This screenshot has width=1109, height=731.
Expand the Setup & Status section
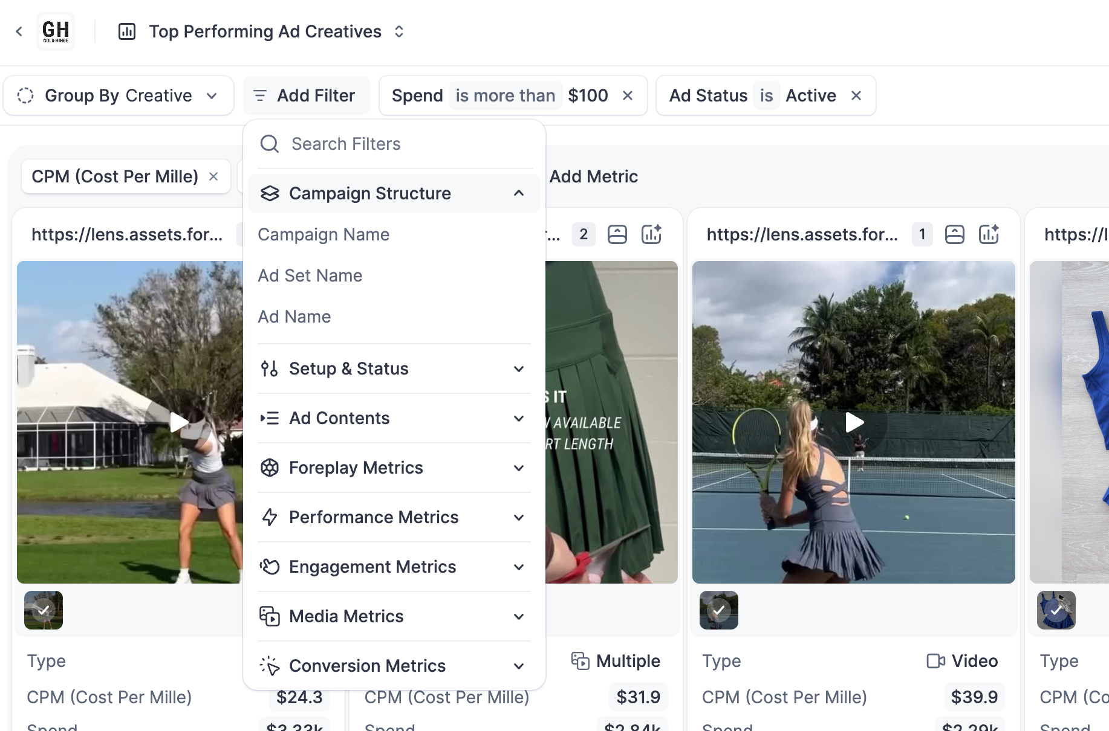[x=394, y=369]
